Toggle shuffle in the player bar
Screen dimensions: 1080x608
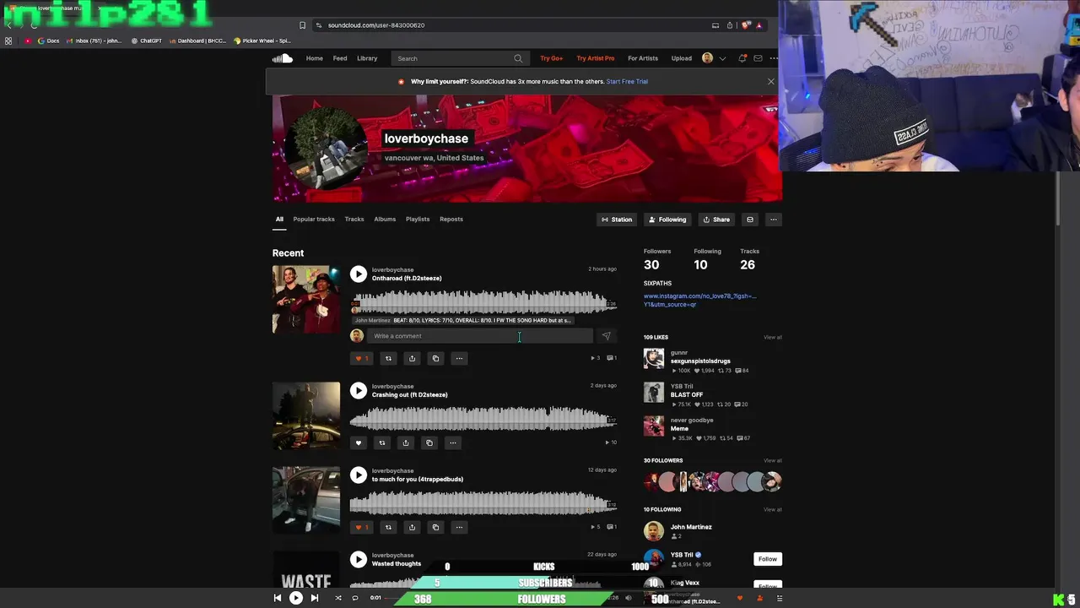[337, 598]
